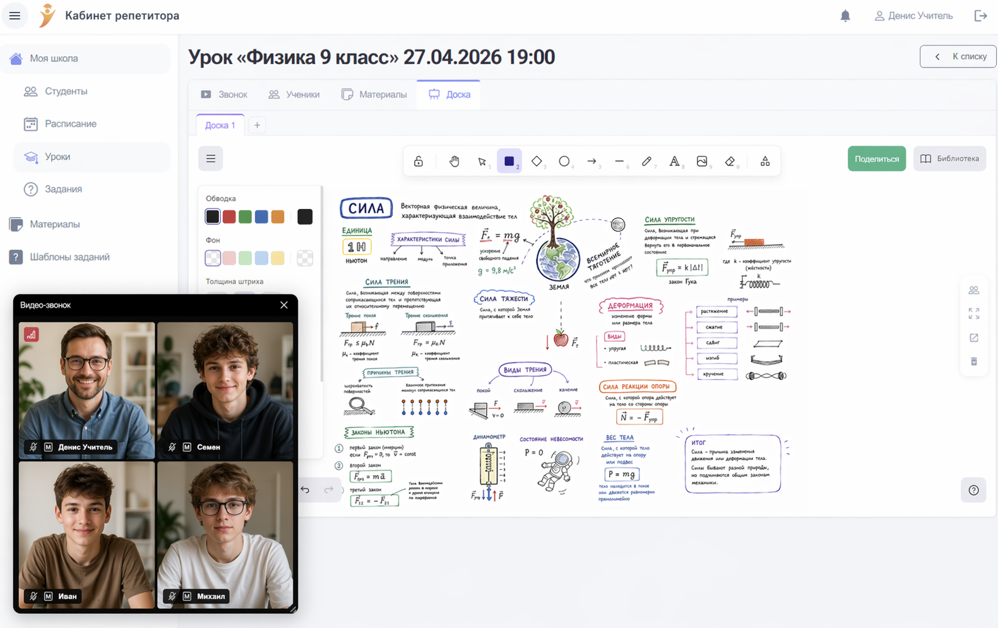Click the participants icon on right panel
Screen dimensions: 998x628
click(974, 290)
